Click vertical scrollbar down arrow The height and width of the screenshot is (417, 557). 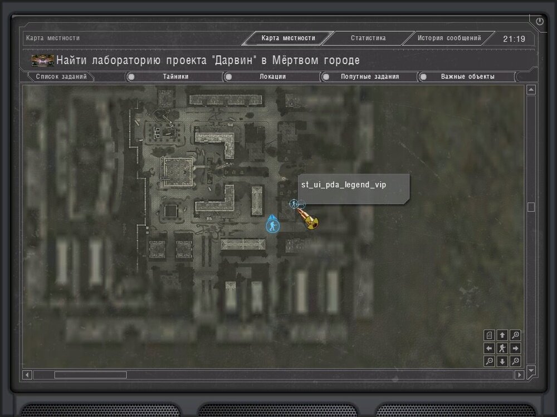[x=531, y=370]
